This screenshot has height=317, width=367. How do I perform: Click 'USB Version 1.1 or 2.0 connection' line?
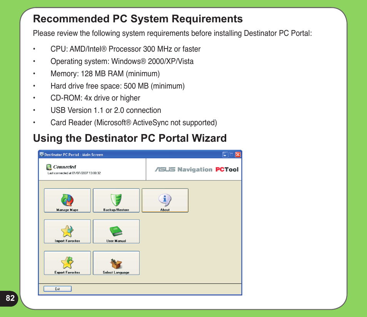point(106,110)
